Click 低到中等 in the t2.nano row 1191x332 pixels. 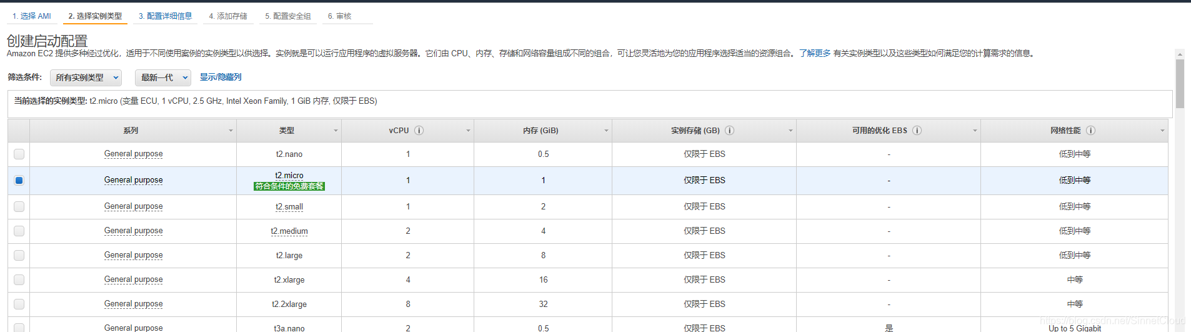click(x=1075, y=154)
